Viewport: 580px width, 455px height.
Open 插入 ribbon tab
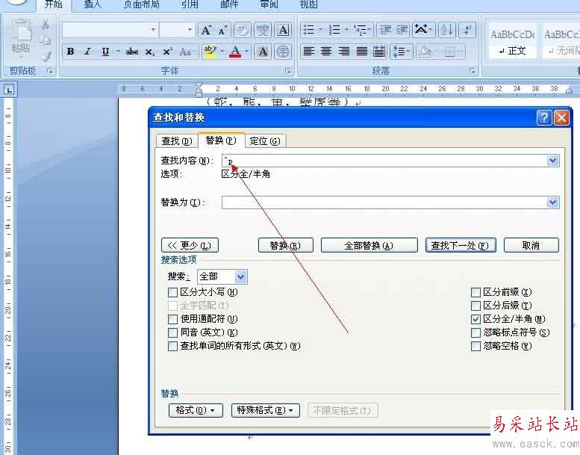click(93, 4)
